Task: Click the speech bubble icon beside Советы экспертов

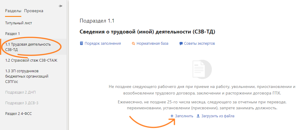Action: tap(181, 44)
